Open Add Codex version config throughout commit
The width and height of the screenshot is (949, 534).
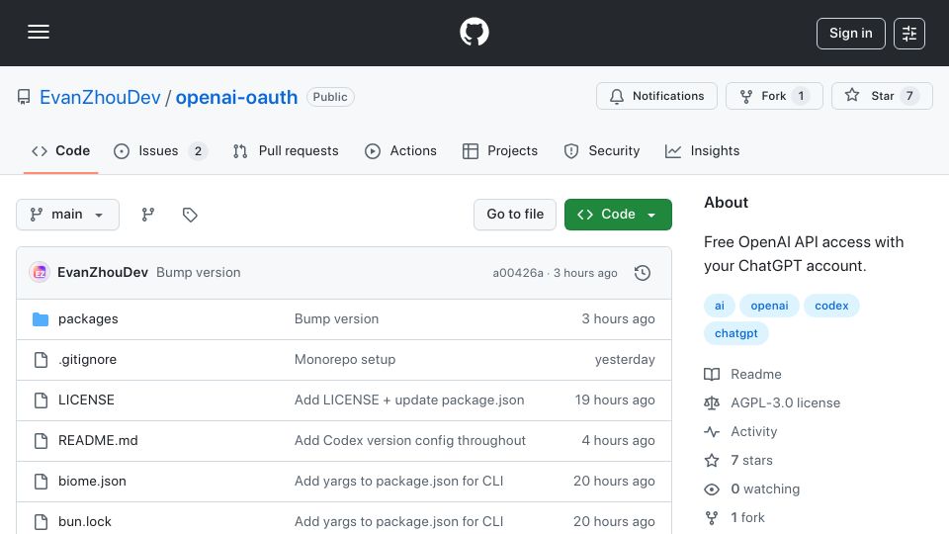coord(410,441)
